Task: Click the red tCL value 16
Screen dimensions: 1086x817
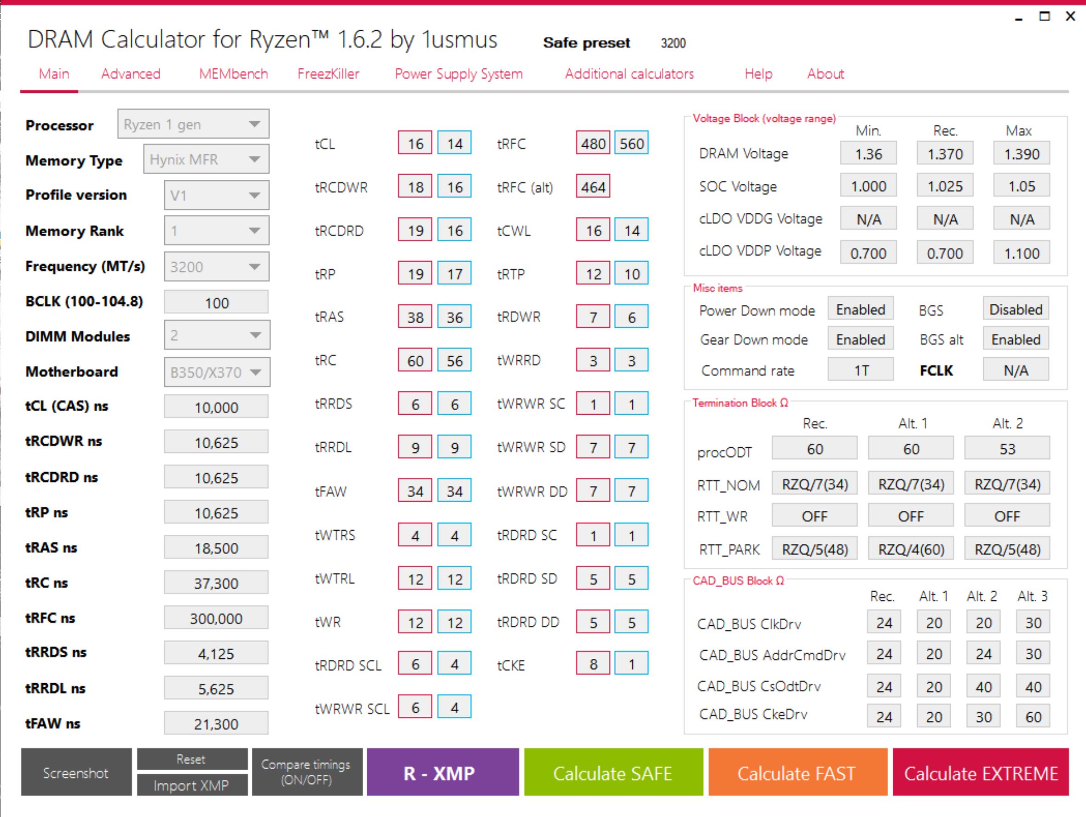Action: pos(415,143)
